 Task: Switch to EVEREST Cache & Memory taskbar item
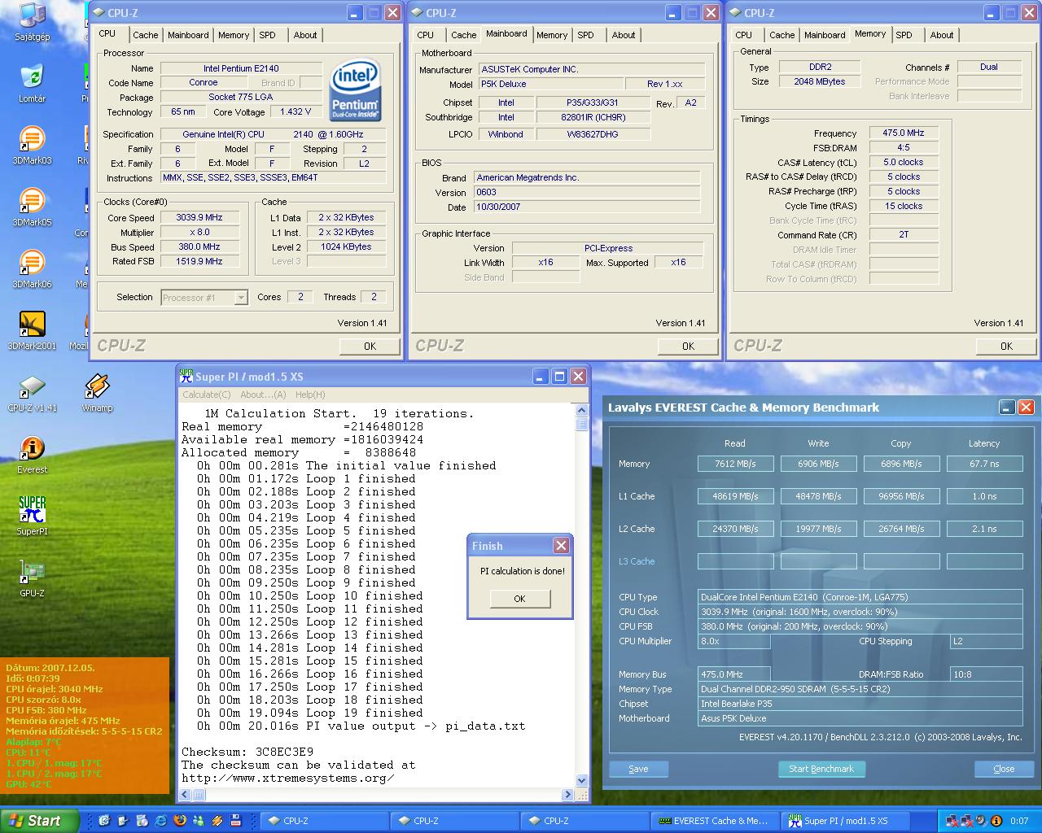click(x=714, y=821)
